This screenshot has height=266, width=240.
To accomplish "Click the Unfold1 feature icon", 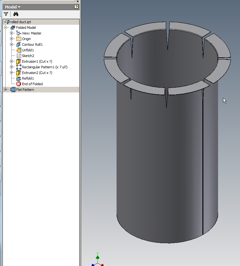I will (x=19, y=50).
